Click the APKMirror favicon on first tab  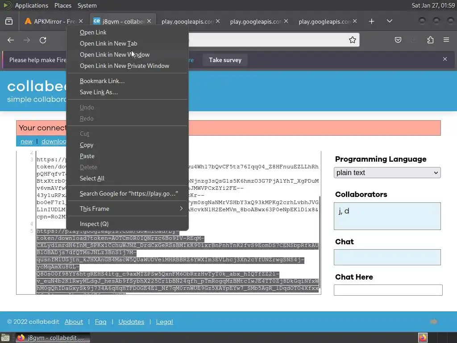pyautogui.click(x=28, y=21)
